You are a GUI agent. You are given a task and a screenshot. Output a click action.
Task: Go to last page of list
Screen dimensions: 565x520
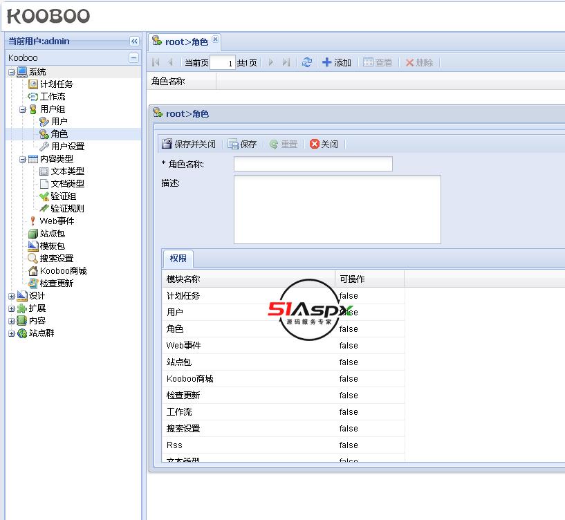(286, 62)
